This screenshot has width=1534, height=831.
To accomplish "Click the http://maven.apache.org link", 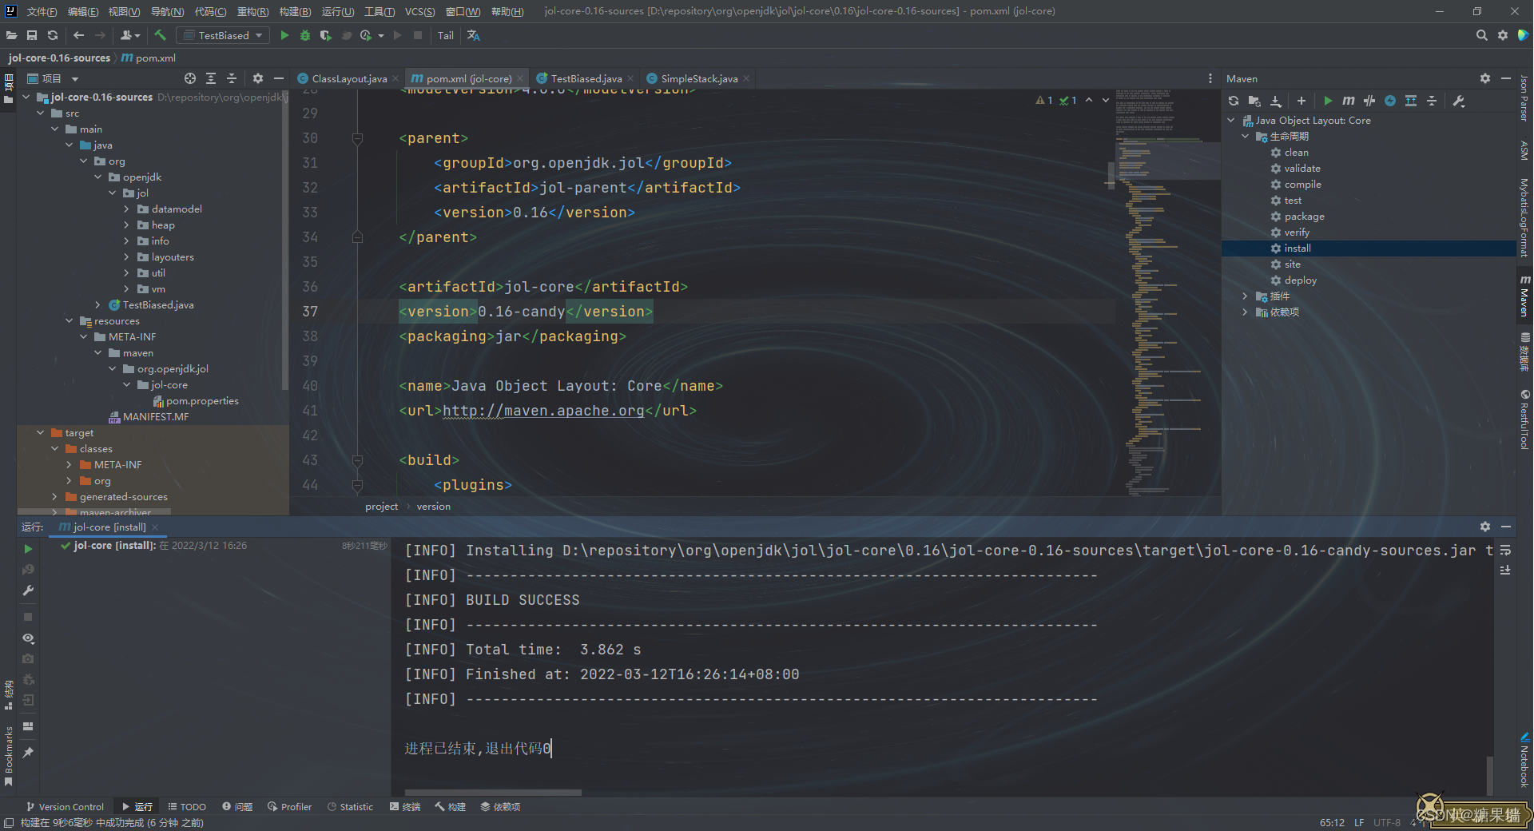I will [x=543, y=411].
